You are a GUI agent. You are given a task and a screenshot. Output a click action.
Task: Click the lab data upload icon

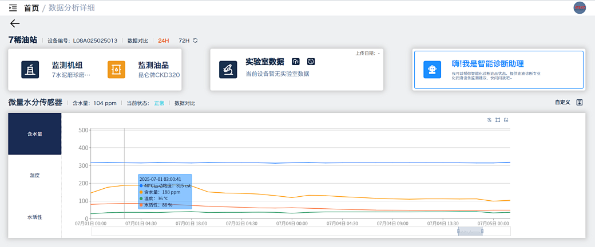pos(296,62)
